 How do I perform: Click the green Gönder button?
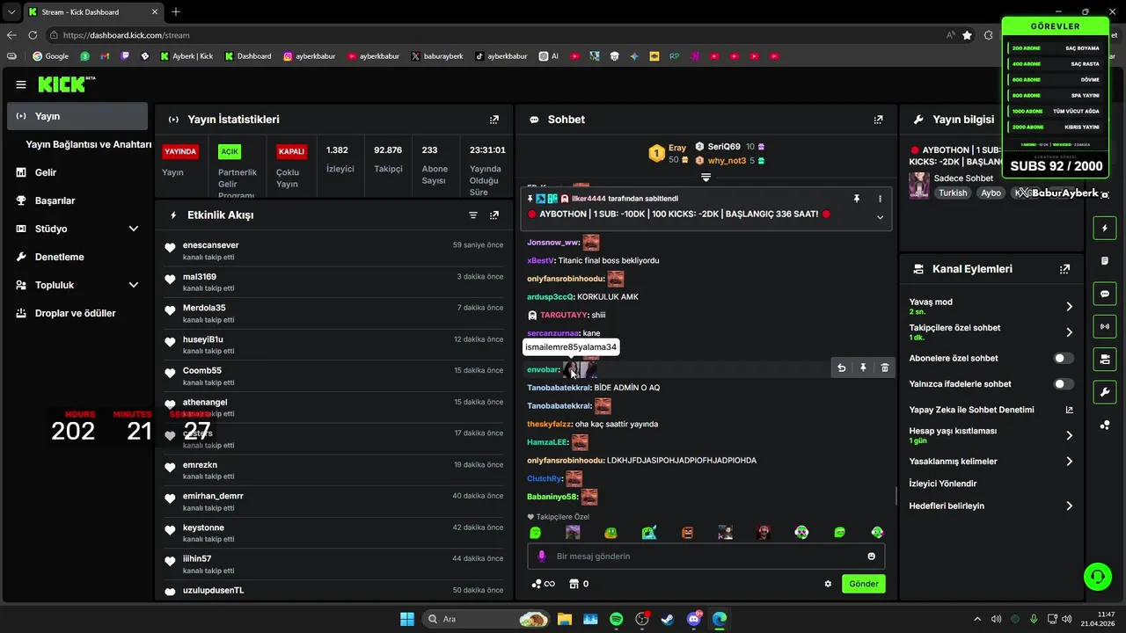pyautogui.click(x=863, y=584)
